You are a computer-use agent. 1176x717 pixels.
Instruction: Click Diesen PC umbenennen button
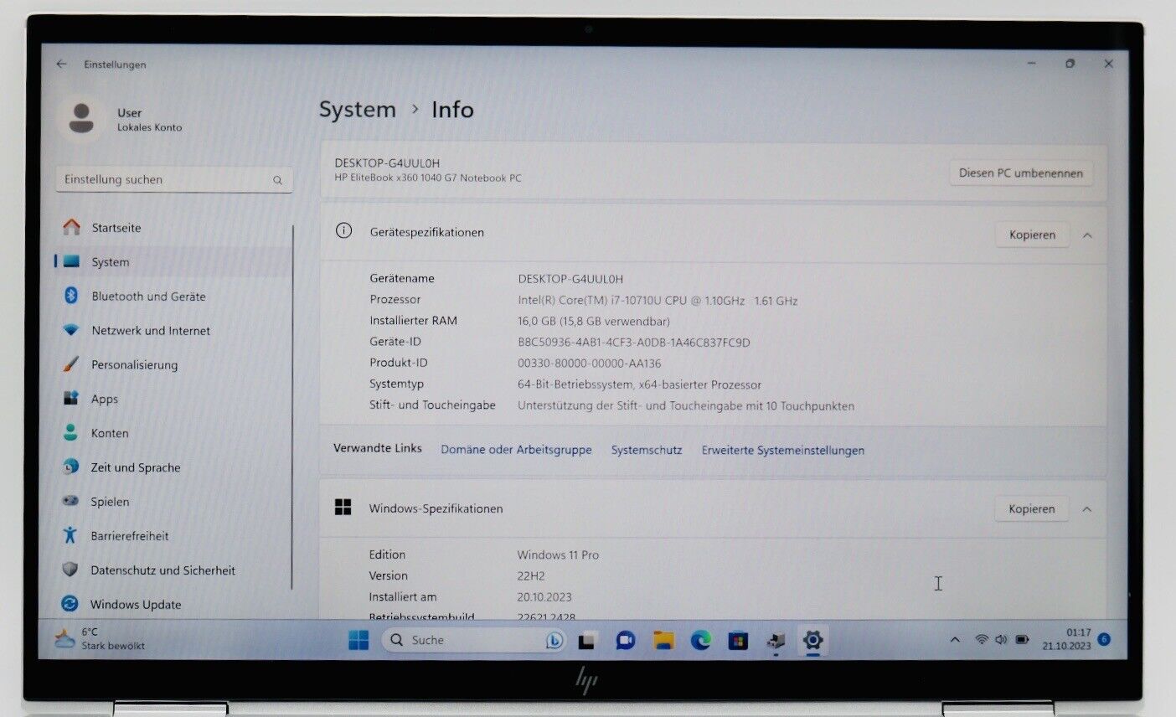(1020, 173)
